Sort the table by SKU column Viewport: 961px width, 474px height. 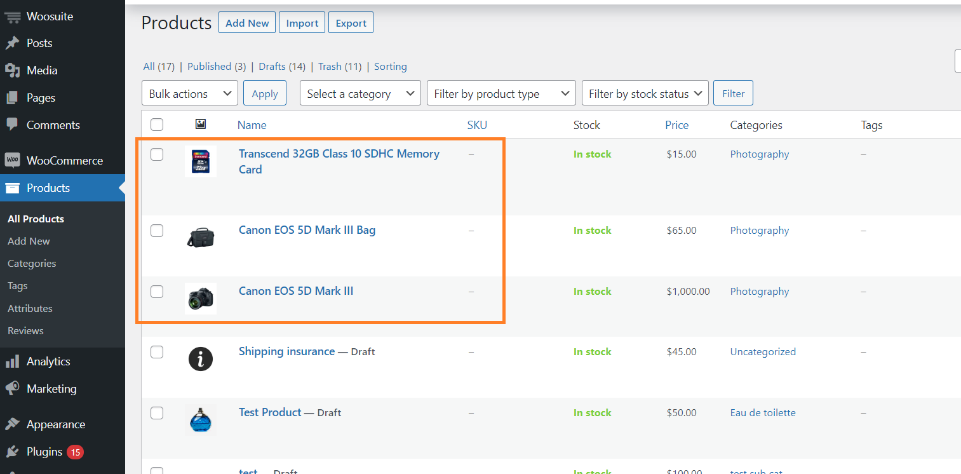pos(477,125)
